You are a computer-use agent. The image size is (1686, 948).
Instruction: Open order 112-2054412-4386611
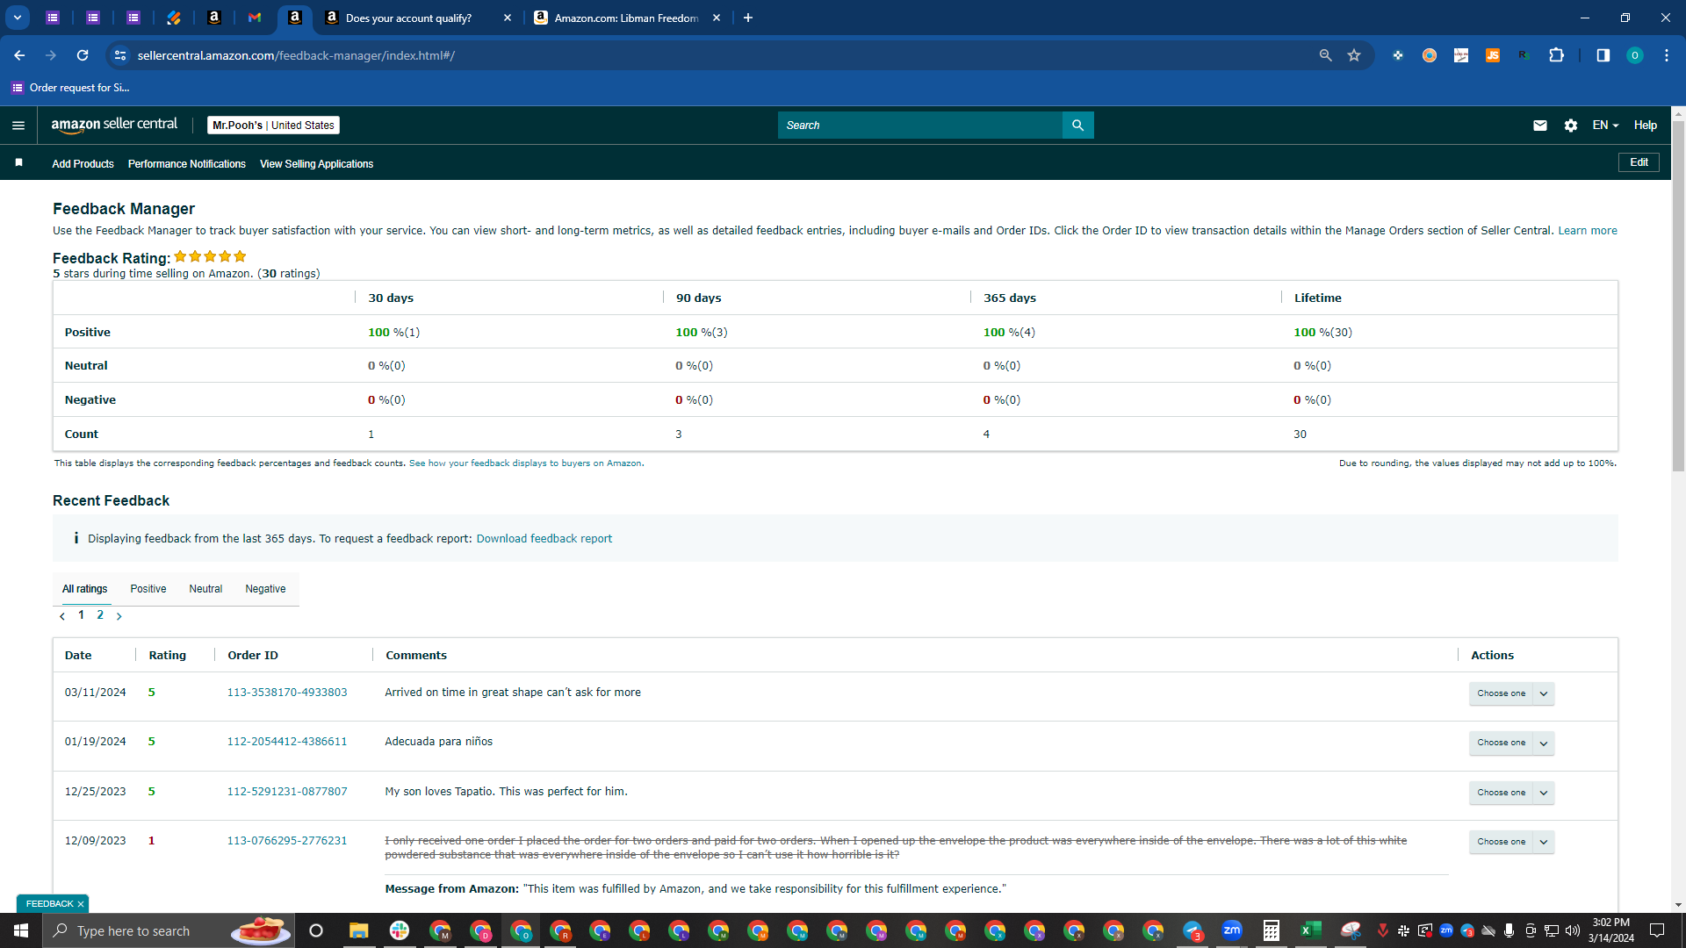coord(287,742)
